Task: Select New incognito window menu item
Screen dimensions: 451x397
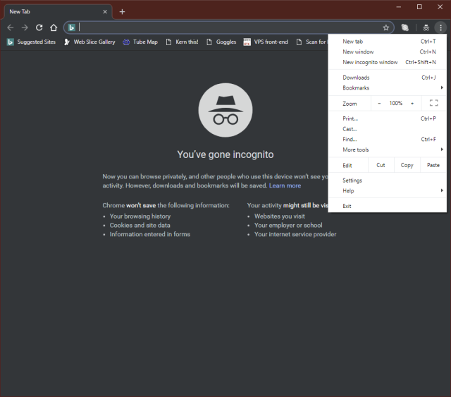Action: [x=388, y=62]
